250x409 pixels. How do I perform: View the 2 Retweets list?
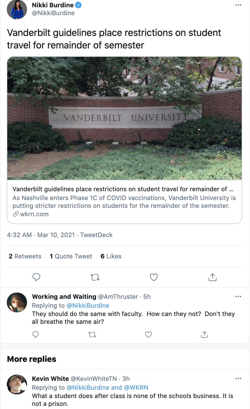pyautogui.click(x=25, y=256)
